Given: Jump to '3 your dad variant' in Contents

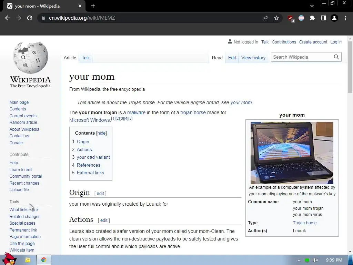Looking at the screenshot, I should click(x=91, y=157).
